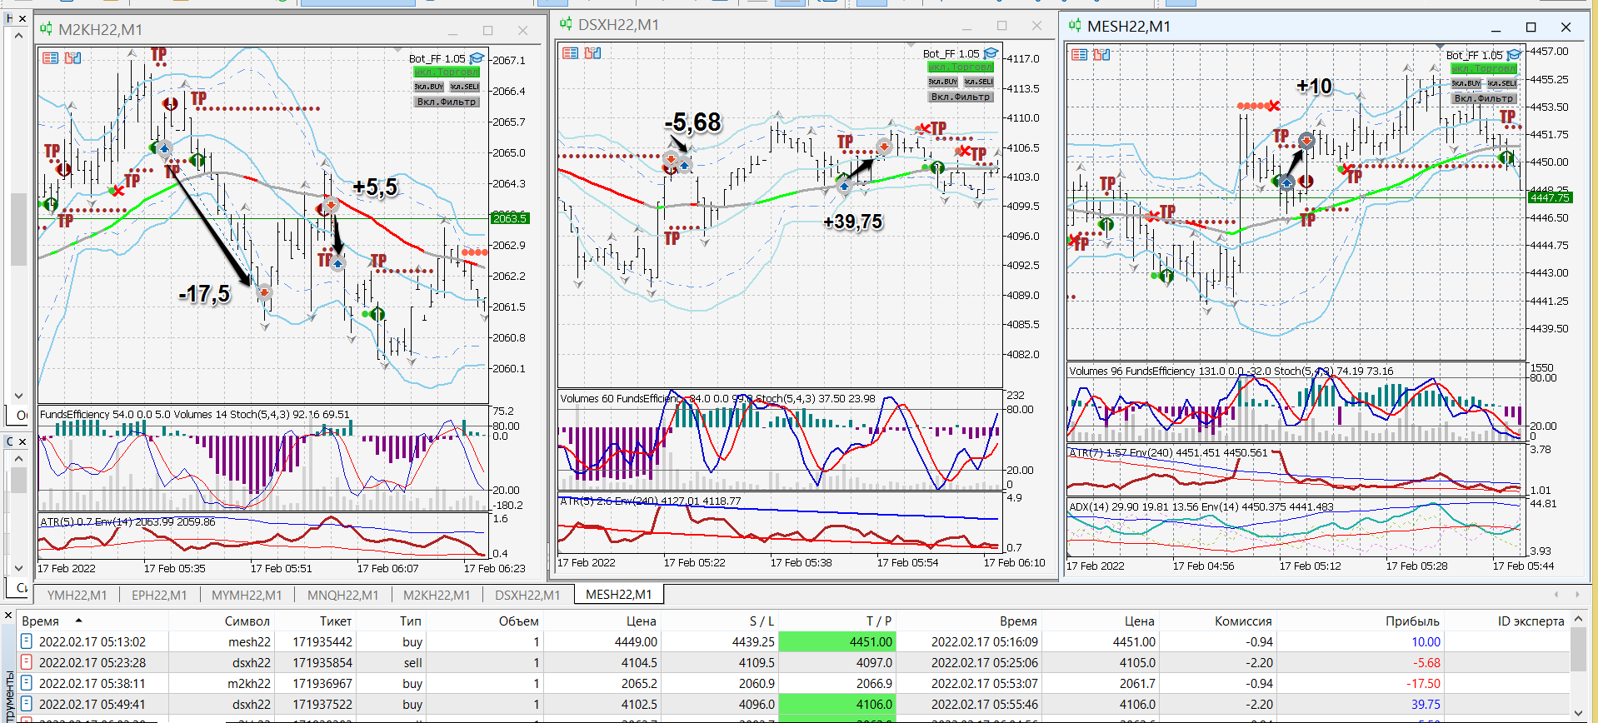This screenshot has width=1598, height=723.
Task: Click the history table vertical scrollbar thumb
Action: (x=1577, y=651)
